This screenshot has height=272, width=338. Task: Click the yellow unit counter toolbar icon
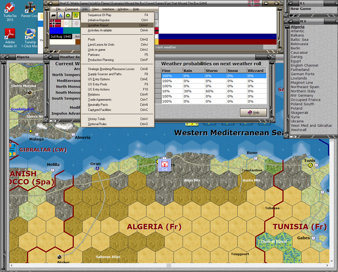76,15
